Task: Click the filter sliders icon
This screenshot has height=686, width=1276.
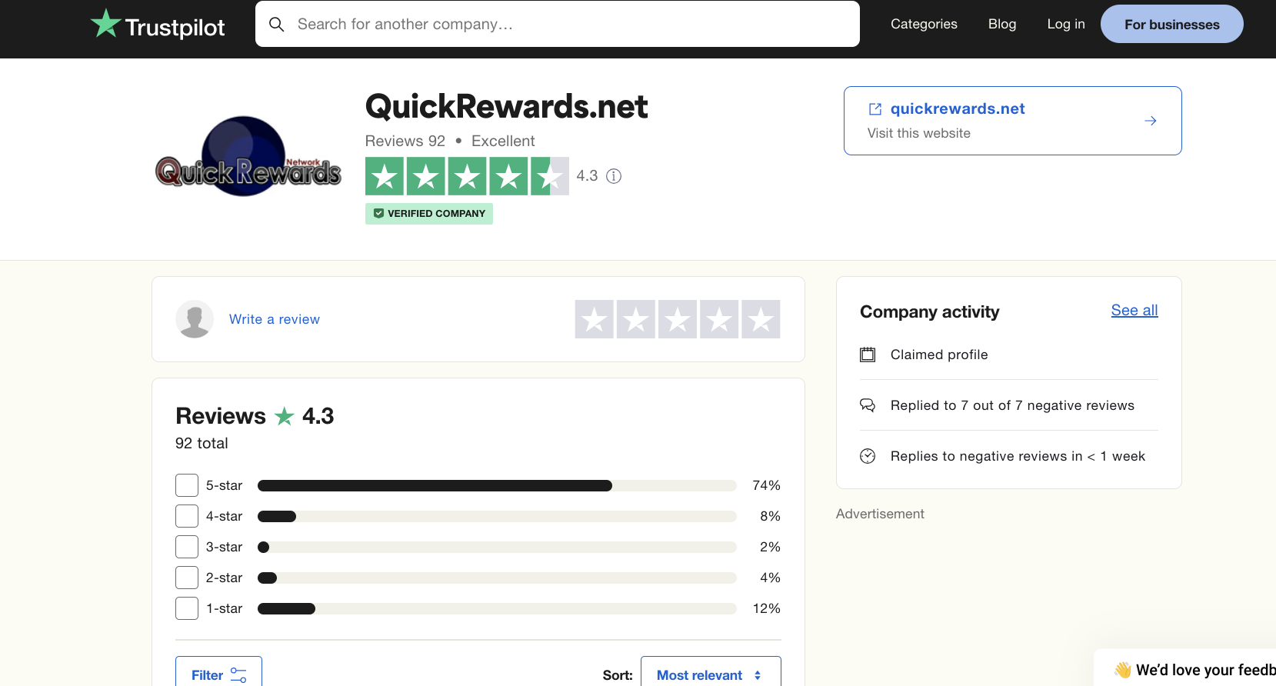Action: (x=238, y=675)
